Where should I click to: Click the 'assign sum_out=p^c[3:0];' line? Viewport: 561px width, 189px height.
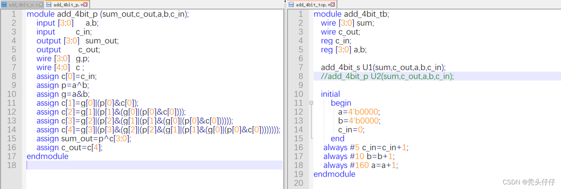pyautogui.click(x=84, y=138)
